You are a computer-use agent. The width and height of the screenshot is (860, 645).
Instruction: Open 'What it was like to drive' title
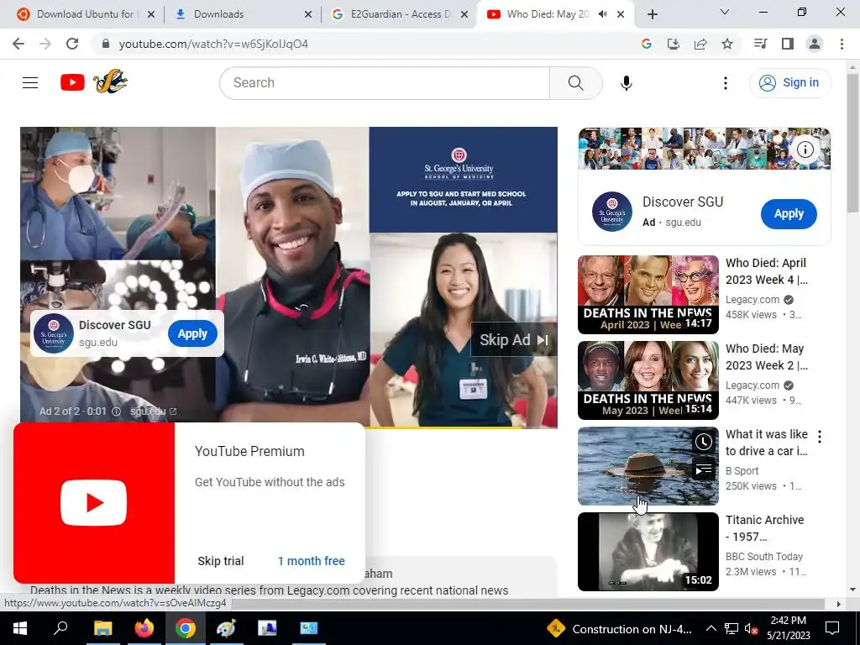[766, 443]
